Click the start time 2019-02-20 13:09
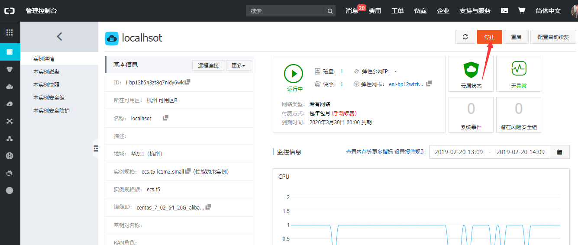The height and width of the screenshot is (245, 578). (x=459, y=152)
